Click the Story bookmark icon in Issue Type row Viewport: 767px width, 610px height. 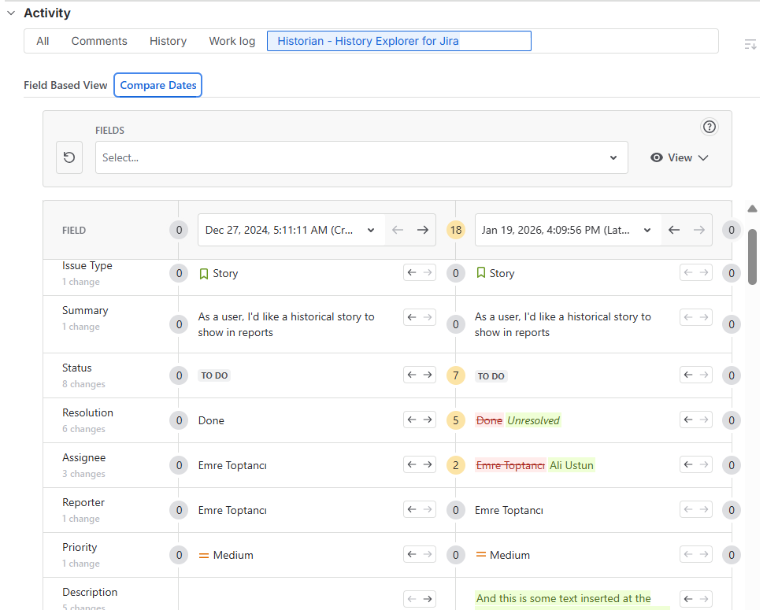coord(203,273)
